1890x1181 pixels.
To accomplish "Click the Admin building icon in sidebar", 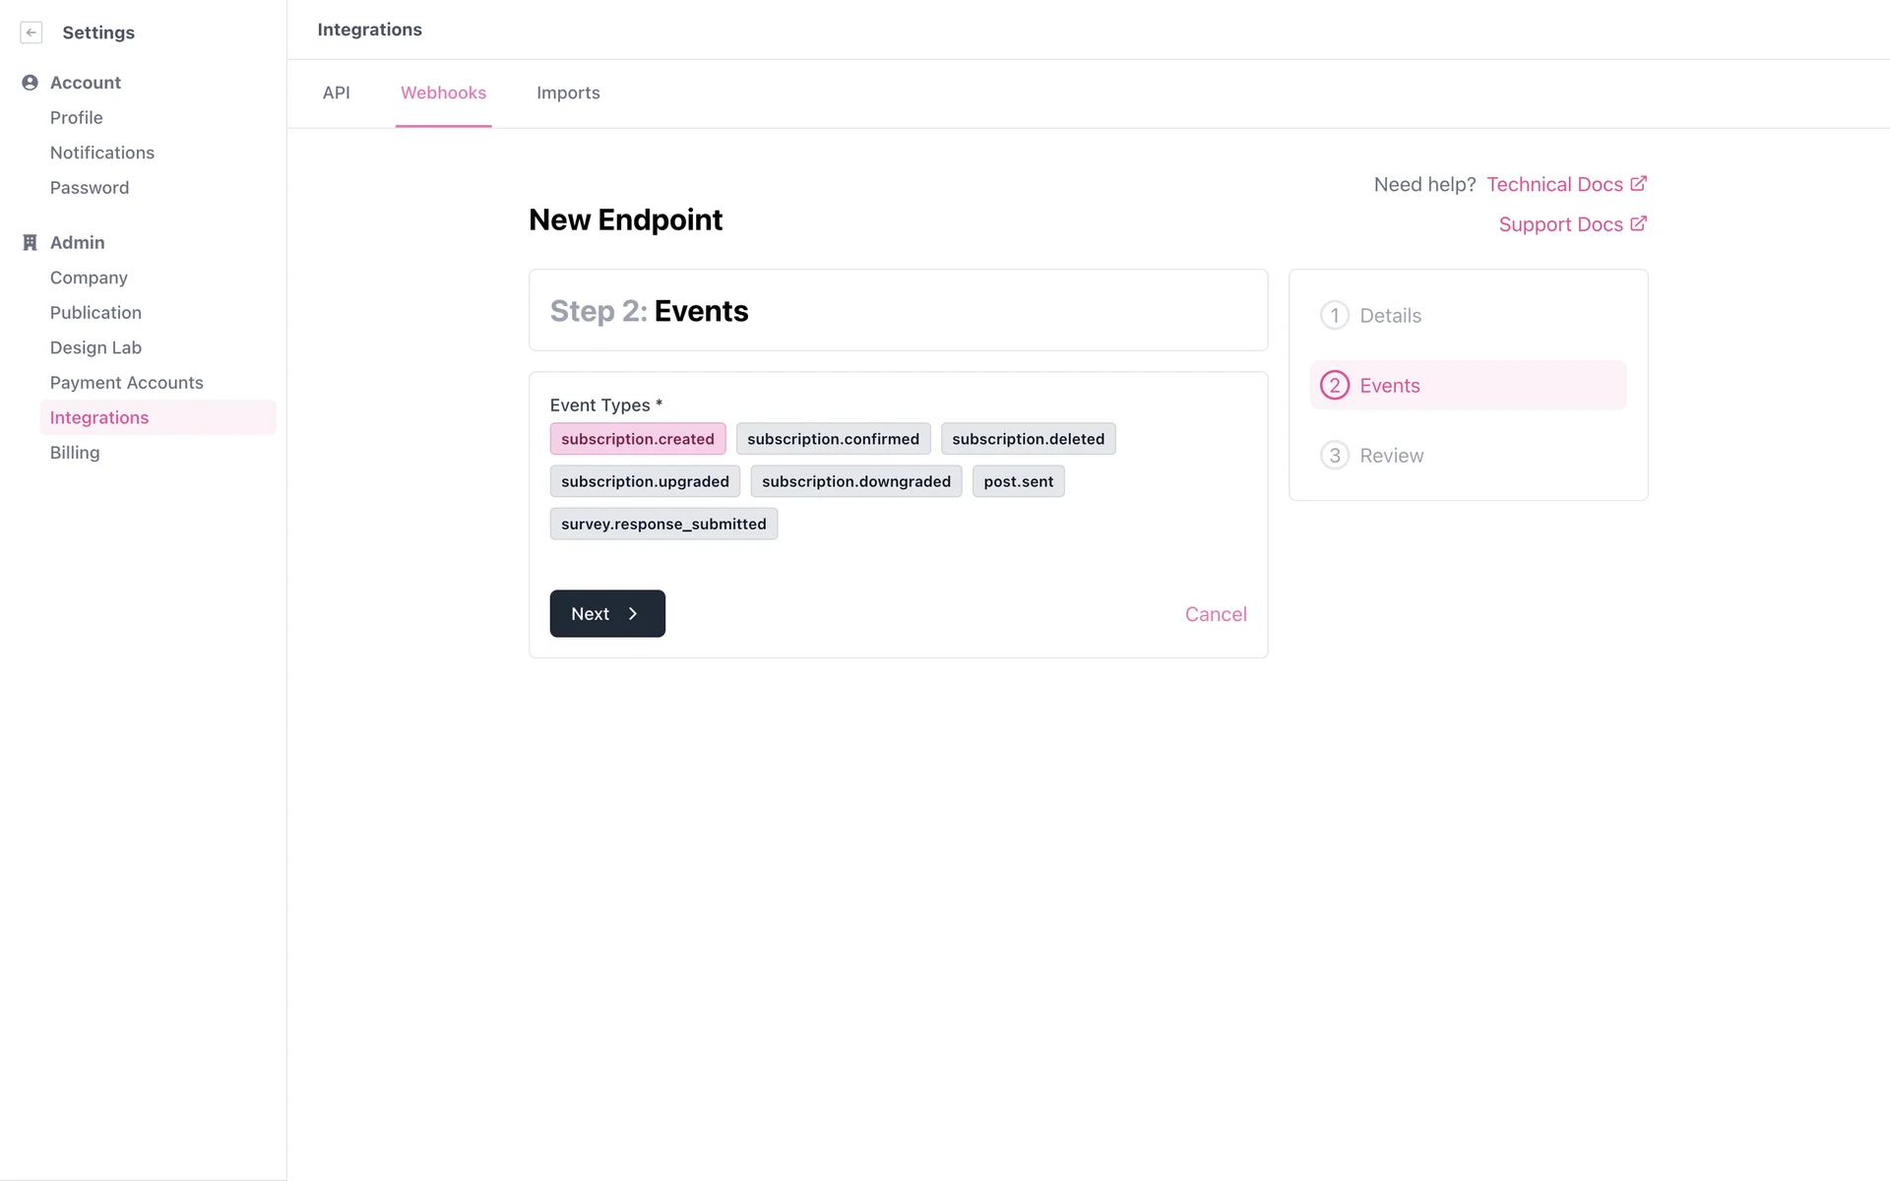I will pyautogui.click(x=30, y=242).
